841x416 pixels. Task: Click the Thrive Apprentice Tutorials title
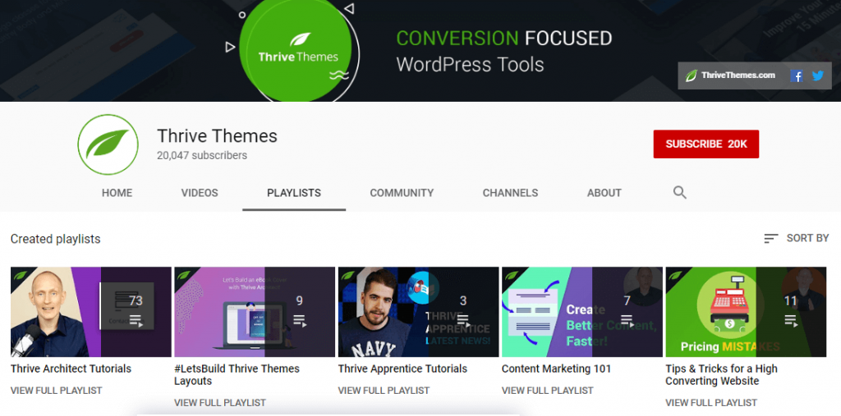pos(402,369)
